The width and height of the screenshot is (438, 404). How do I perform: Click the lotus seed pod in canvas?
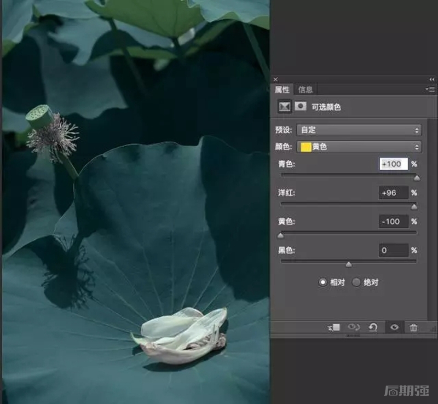(39, 115)
